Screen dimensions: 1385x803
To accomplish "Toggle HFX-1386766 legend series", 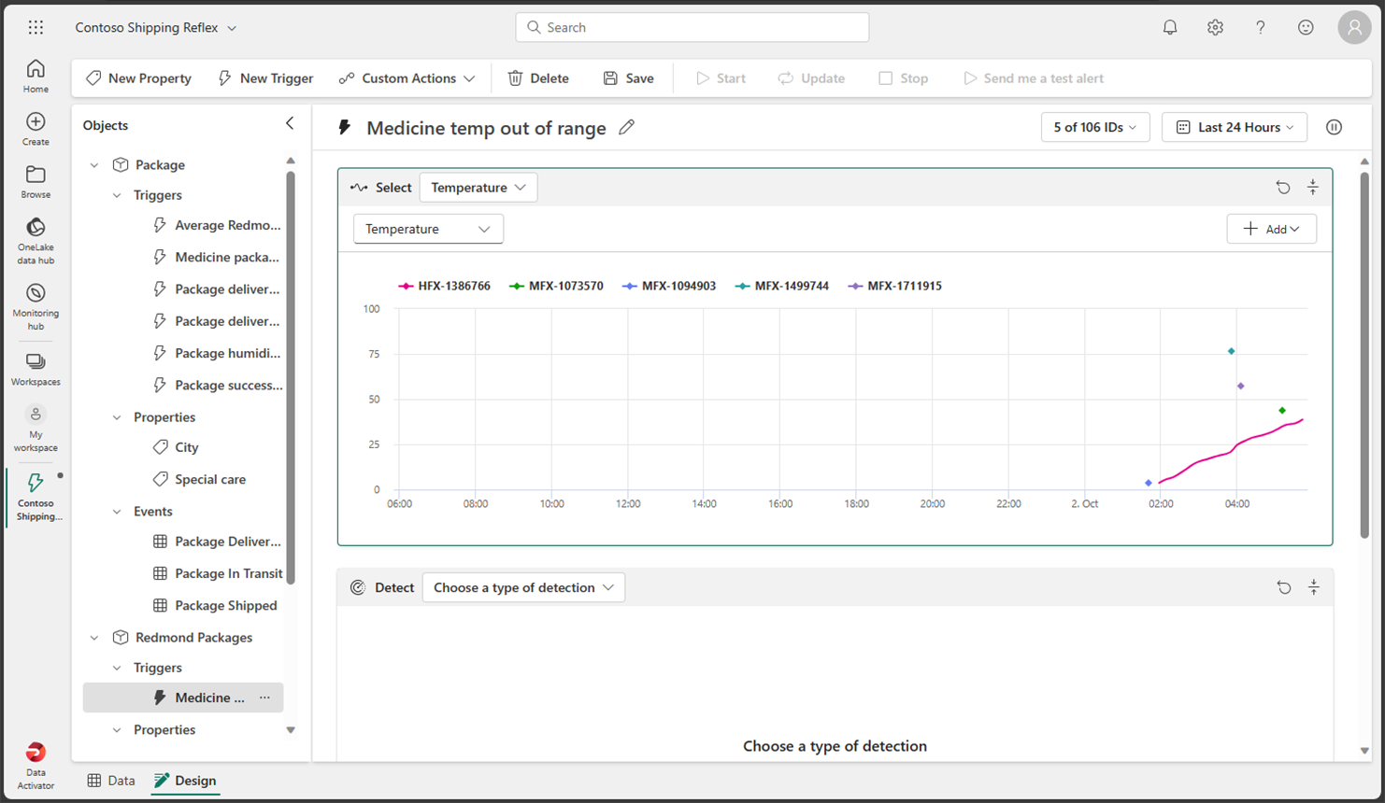I will click(x=444, y=286).
